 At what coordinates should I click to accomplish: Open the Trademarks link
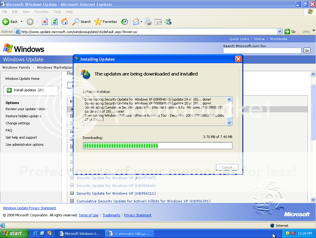[111, 215]
